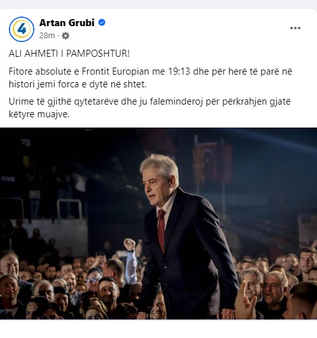
Task: Click the 28m post timestamp
Action: tap(47, 36)
